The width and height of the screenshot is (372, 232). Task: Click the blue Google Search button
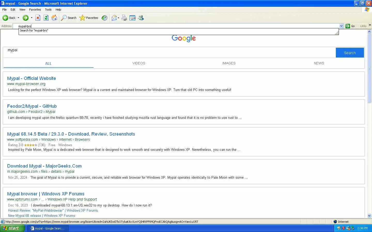click(x=350, y=53)
